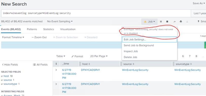Select Edit Job Settings menu entry
The image size is (206, 96).
click(149, 39)
